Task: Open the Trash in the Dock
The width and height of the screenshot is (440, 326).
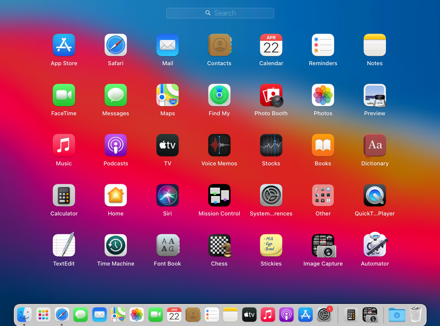Action: pos(415,314)
